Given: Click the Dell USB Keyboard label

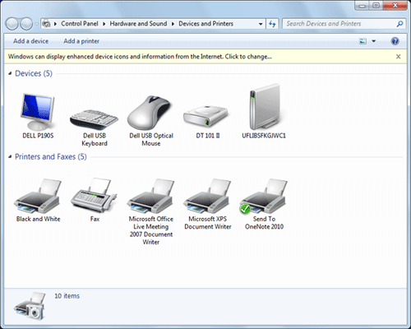Looking at the screenshot, I should click(95, 139).
